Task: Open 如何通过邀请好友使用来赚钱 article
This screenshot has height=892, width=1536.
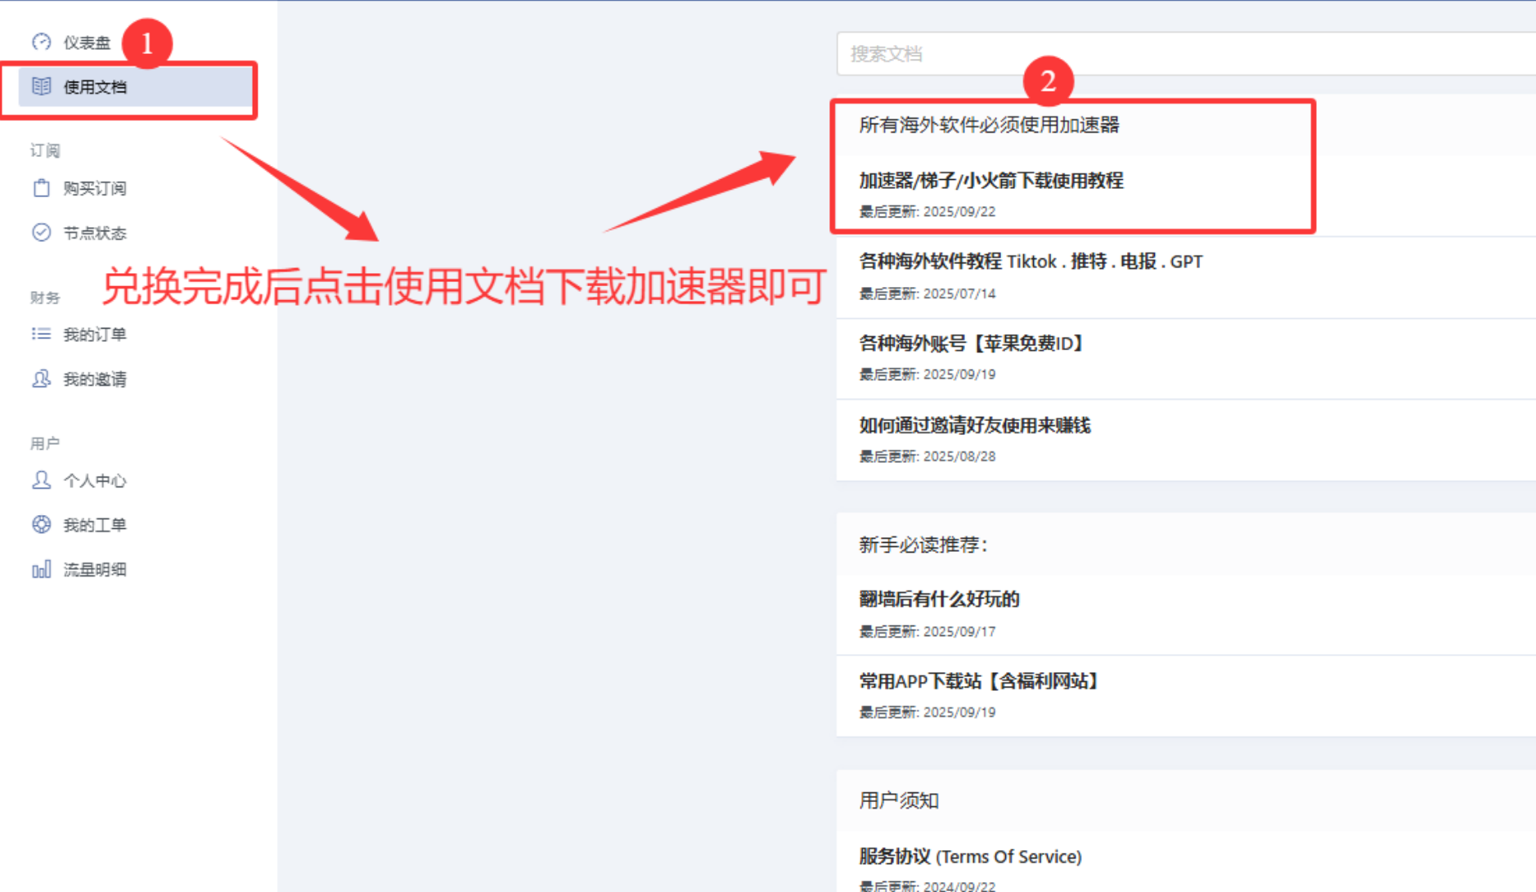Action: (x=974, y=425)
